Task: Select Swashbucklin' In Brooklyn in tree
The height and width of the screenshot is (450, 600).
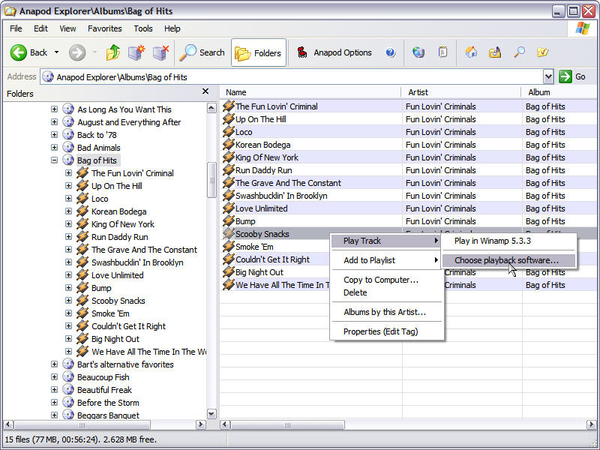Action: tap(137, 262)
